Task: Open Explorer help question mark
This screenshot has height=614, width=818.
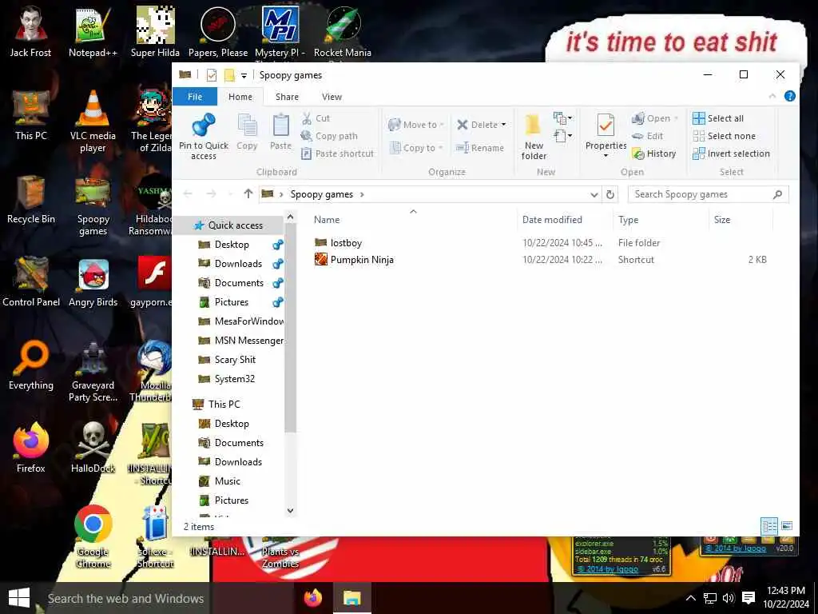Action: click(x=790, y=96)
